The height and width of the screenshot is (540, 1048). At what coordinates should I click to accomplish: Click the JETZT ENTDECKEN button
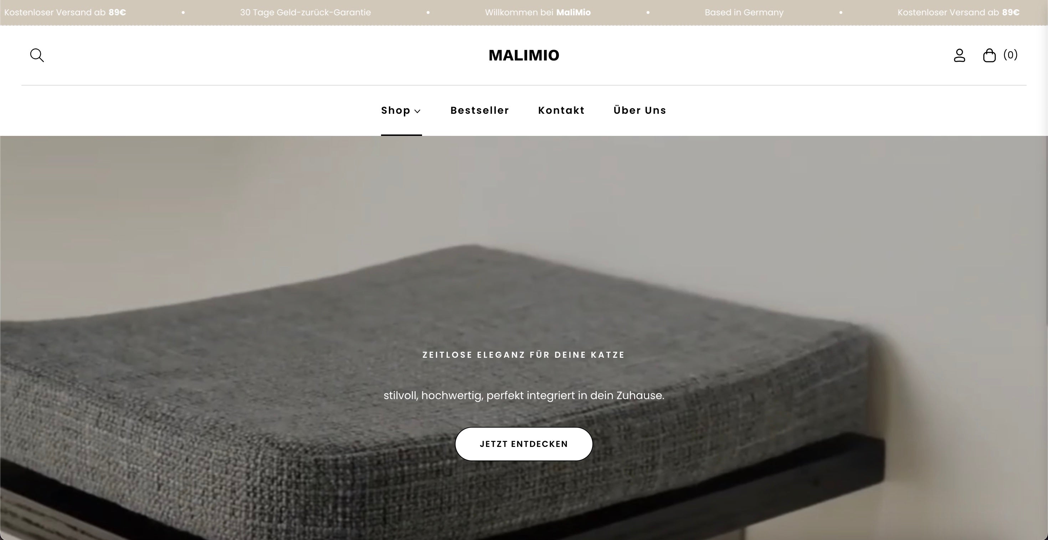click(x=524, y=444)
